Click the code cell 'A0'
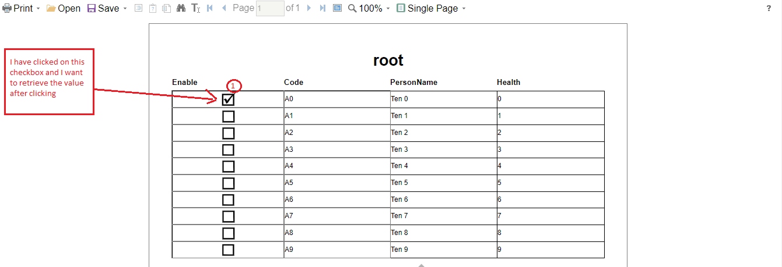The height and width of the screenshot is (267, 782). click(337, 99)
